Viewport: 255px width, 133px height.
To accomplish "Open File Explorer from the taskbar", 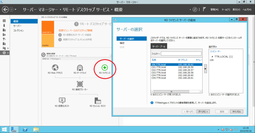I will point(36,130).
